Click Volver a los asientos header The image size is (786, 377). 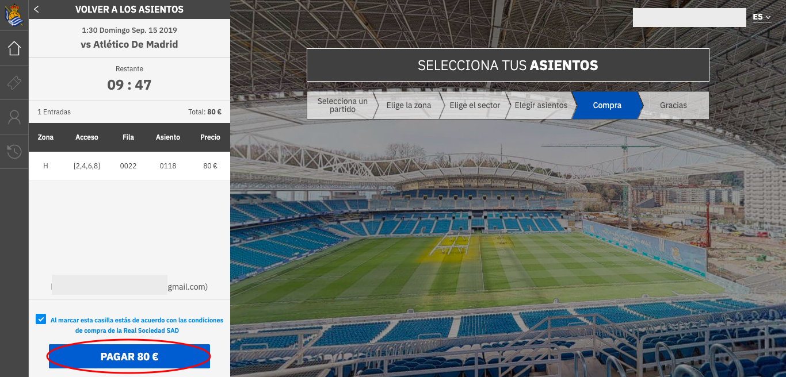coord(129,9)
